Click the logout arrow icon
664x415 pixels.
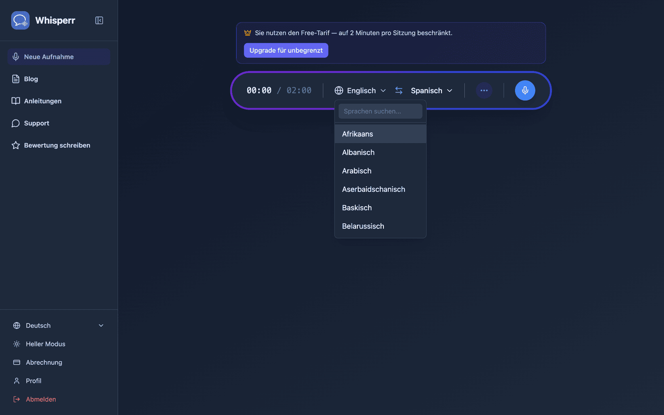pos(17,399)
